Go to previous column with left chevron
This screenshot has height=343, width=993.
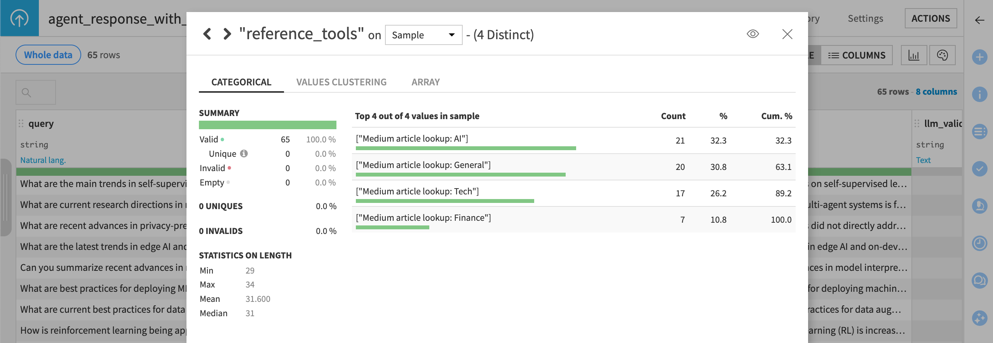click(x=207, y=34)
